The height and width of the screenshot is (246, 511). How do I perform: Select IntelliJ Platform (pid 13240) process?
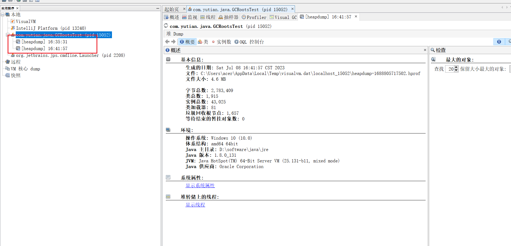tap(51, 28)
